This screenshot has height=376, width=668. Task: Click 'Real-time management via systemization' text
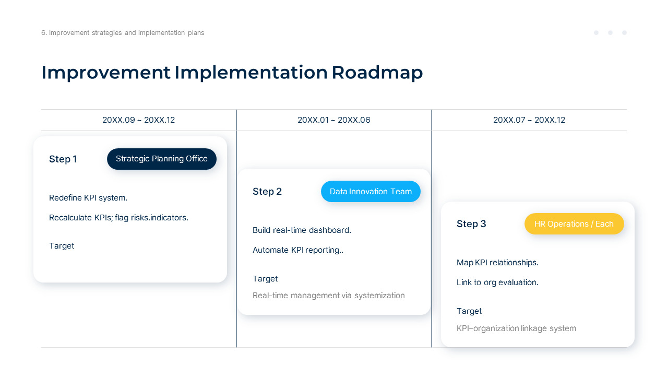click(329, 296)
